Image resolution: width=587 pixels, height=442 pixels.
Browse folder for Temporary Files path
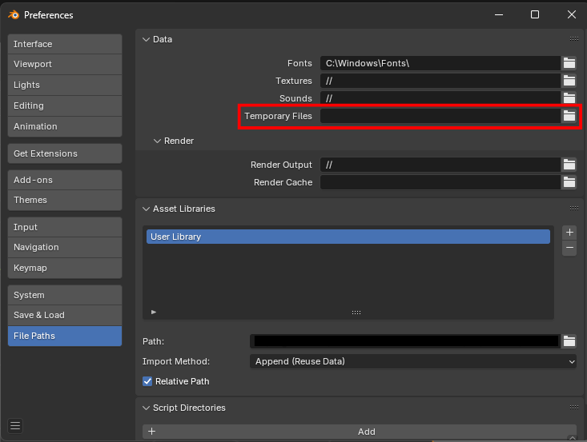point(569,116)
